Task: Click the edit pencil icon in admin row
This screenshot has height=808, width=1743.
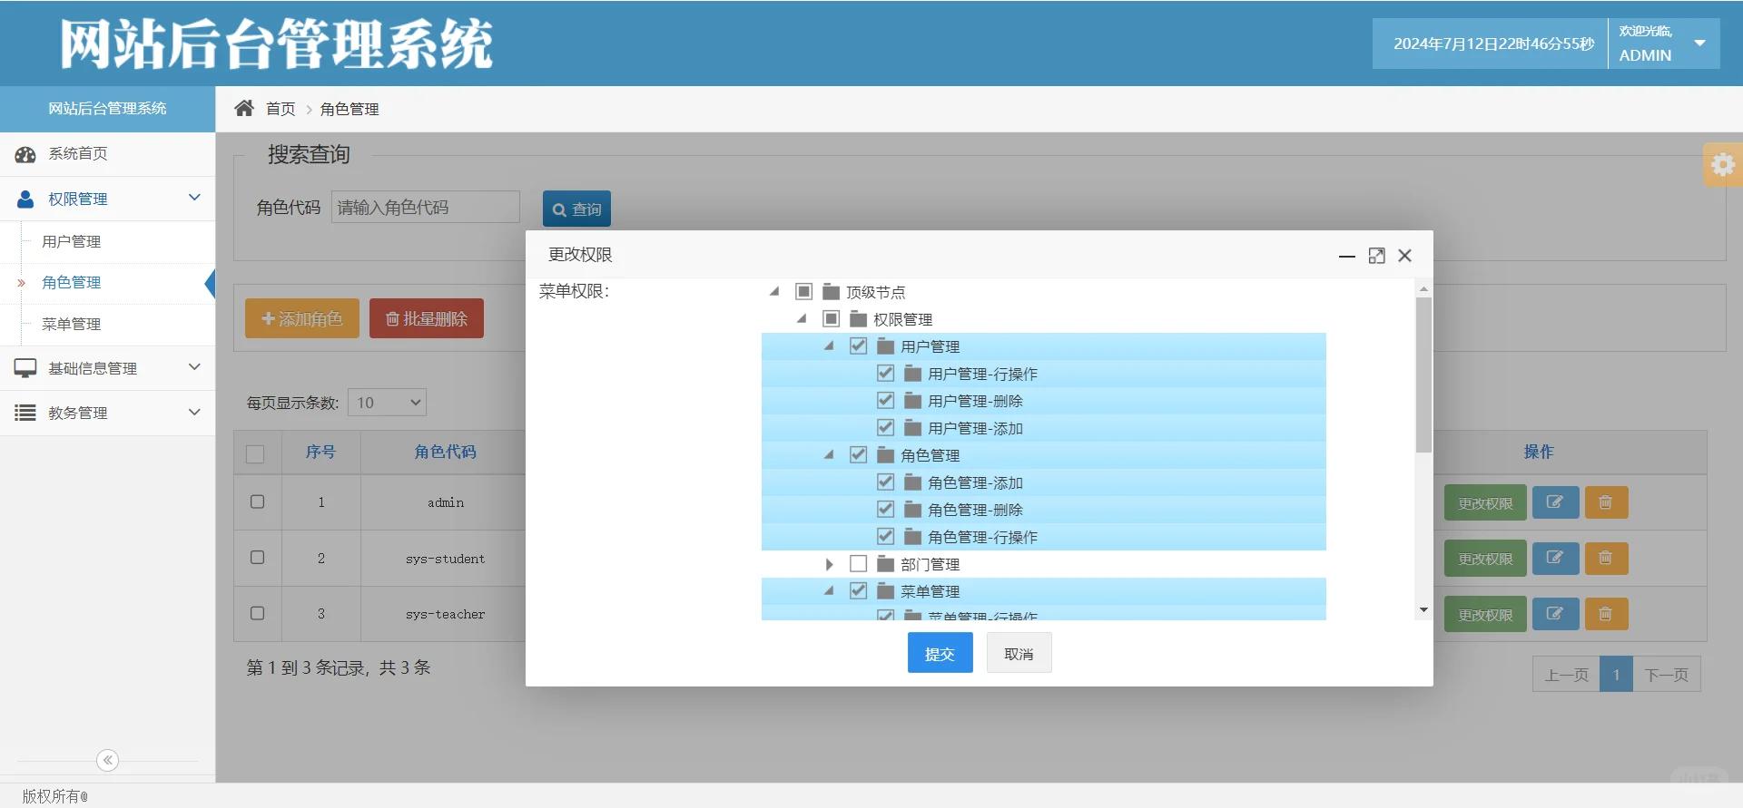Action: (1555, 502)
